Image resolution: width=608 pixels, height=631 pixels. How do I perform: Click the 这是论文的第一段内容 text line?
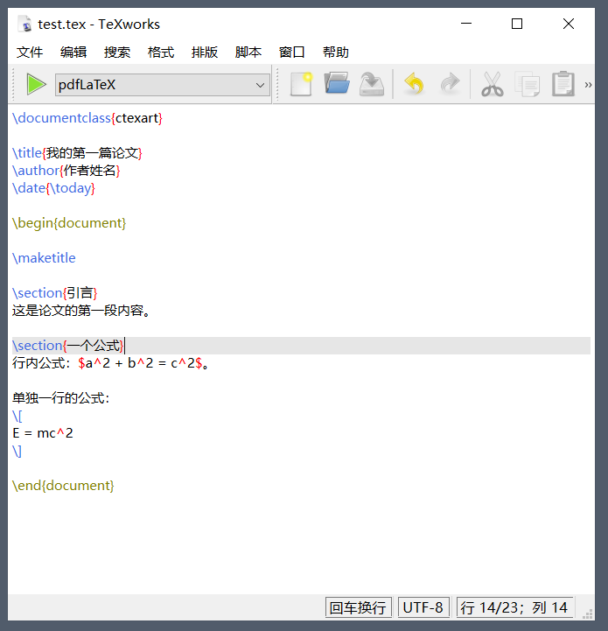coord(81,311)
